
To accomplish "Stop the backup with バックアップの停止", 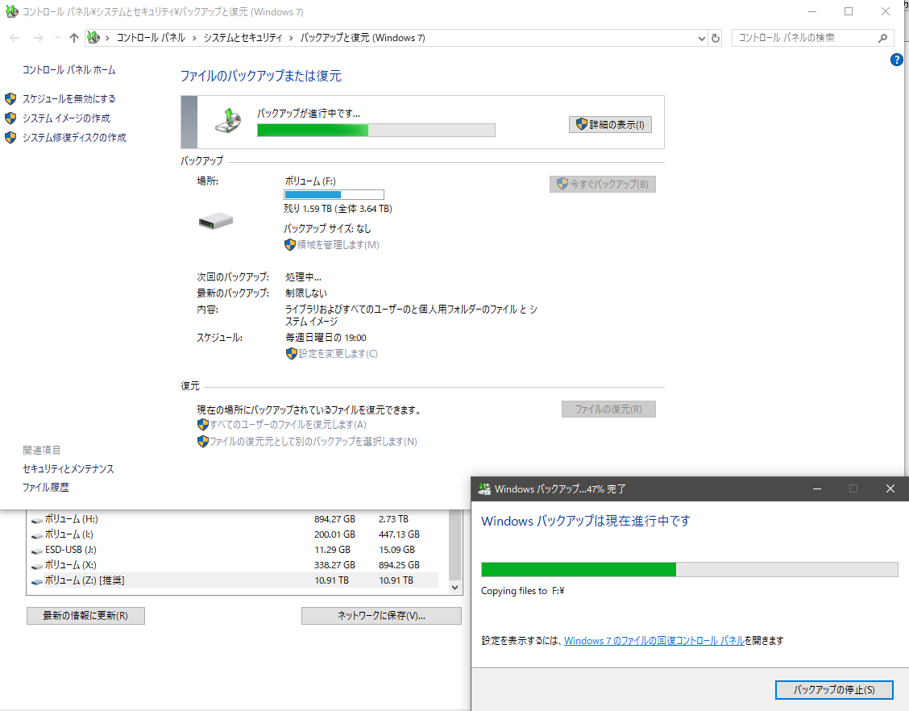I will click(834, 690).
